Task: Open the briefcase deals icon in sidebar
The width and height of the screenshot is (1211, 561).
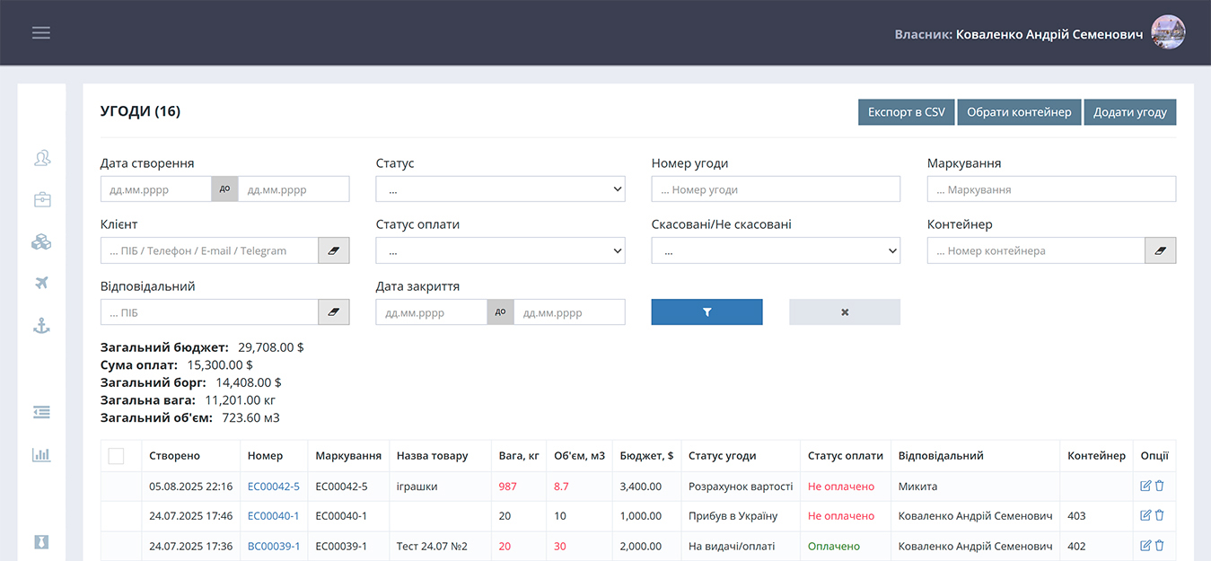Action: pyautogui.click(x=41, y=199)
